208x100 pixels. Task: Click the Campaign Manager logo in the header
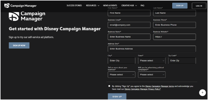20,6
